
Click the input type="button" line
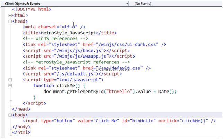[x=119, y=121]
